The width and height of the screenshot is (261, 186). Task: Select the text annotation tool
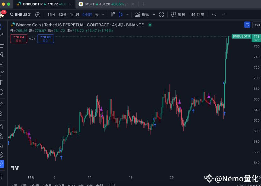point(2,82)
